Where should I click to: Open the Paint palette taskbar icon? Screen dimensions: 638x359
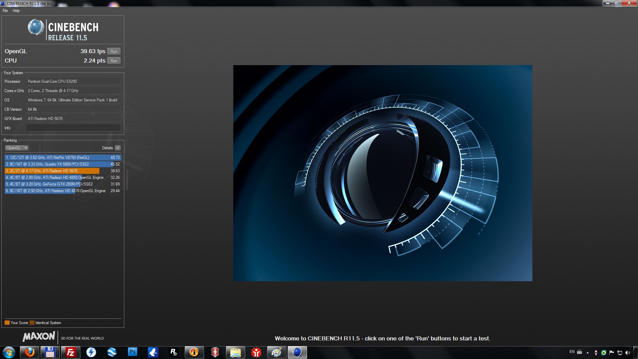coord(276,352)
